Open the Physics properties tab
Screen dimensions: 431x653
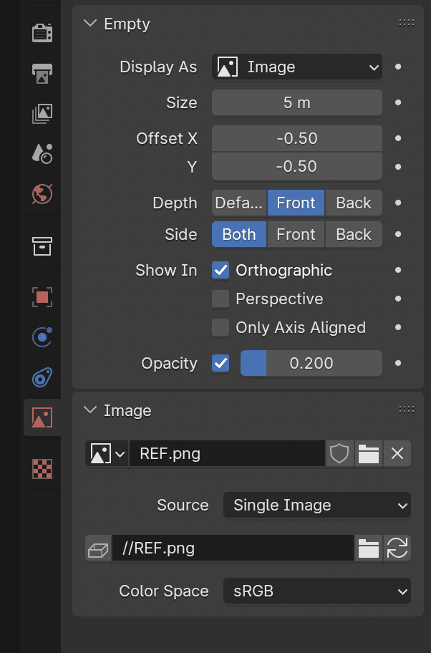(x=42, y=337)
